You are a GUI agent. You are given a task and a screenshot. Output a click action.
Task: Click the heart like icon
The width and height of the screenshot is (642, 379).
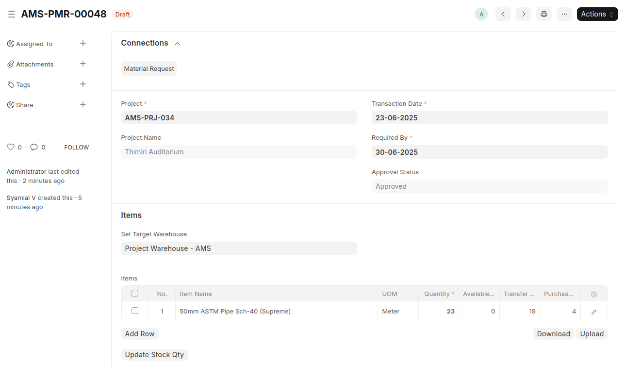(x=11, y=147)
